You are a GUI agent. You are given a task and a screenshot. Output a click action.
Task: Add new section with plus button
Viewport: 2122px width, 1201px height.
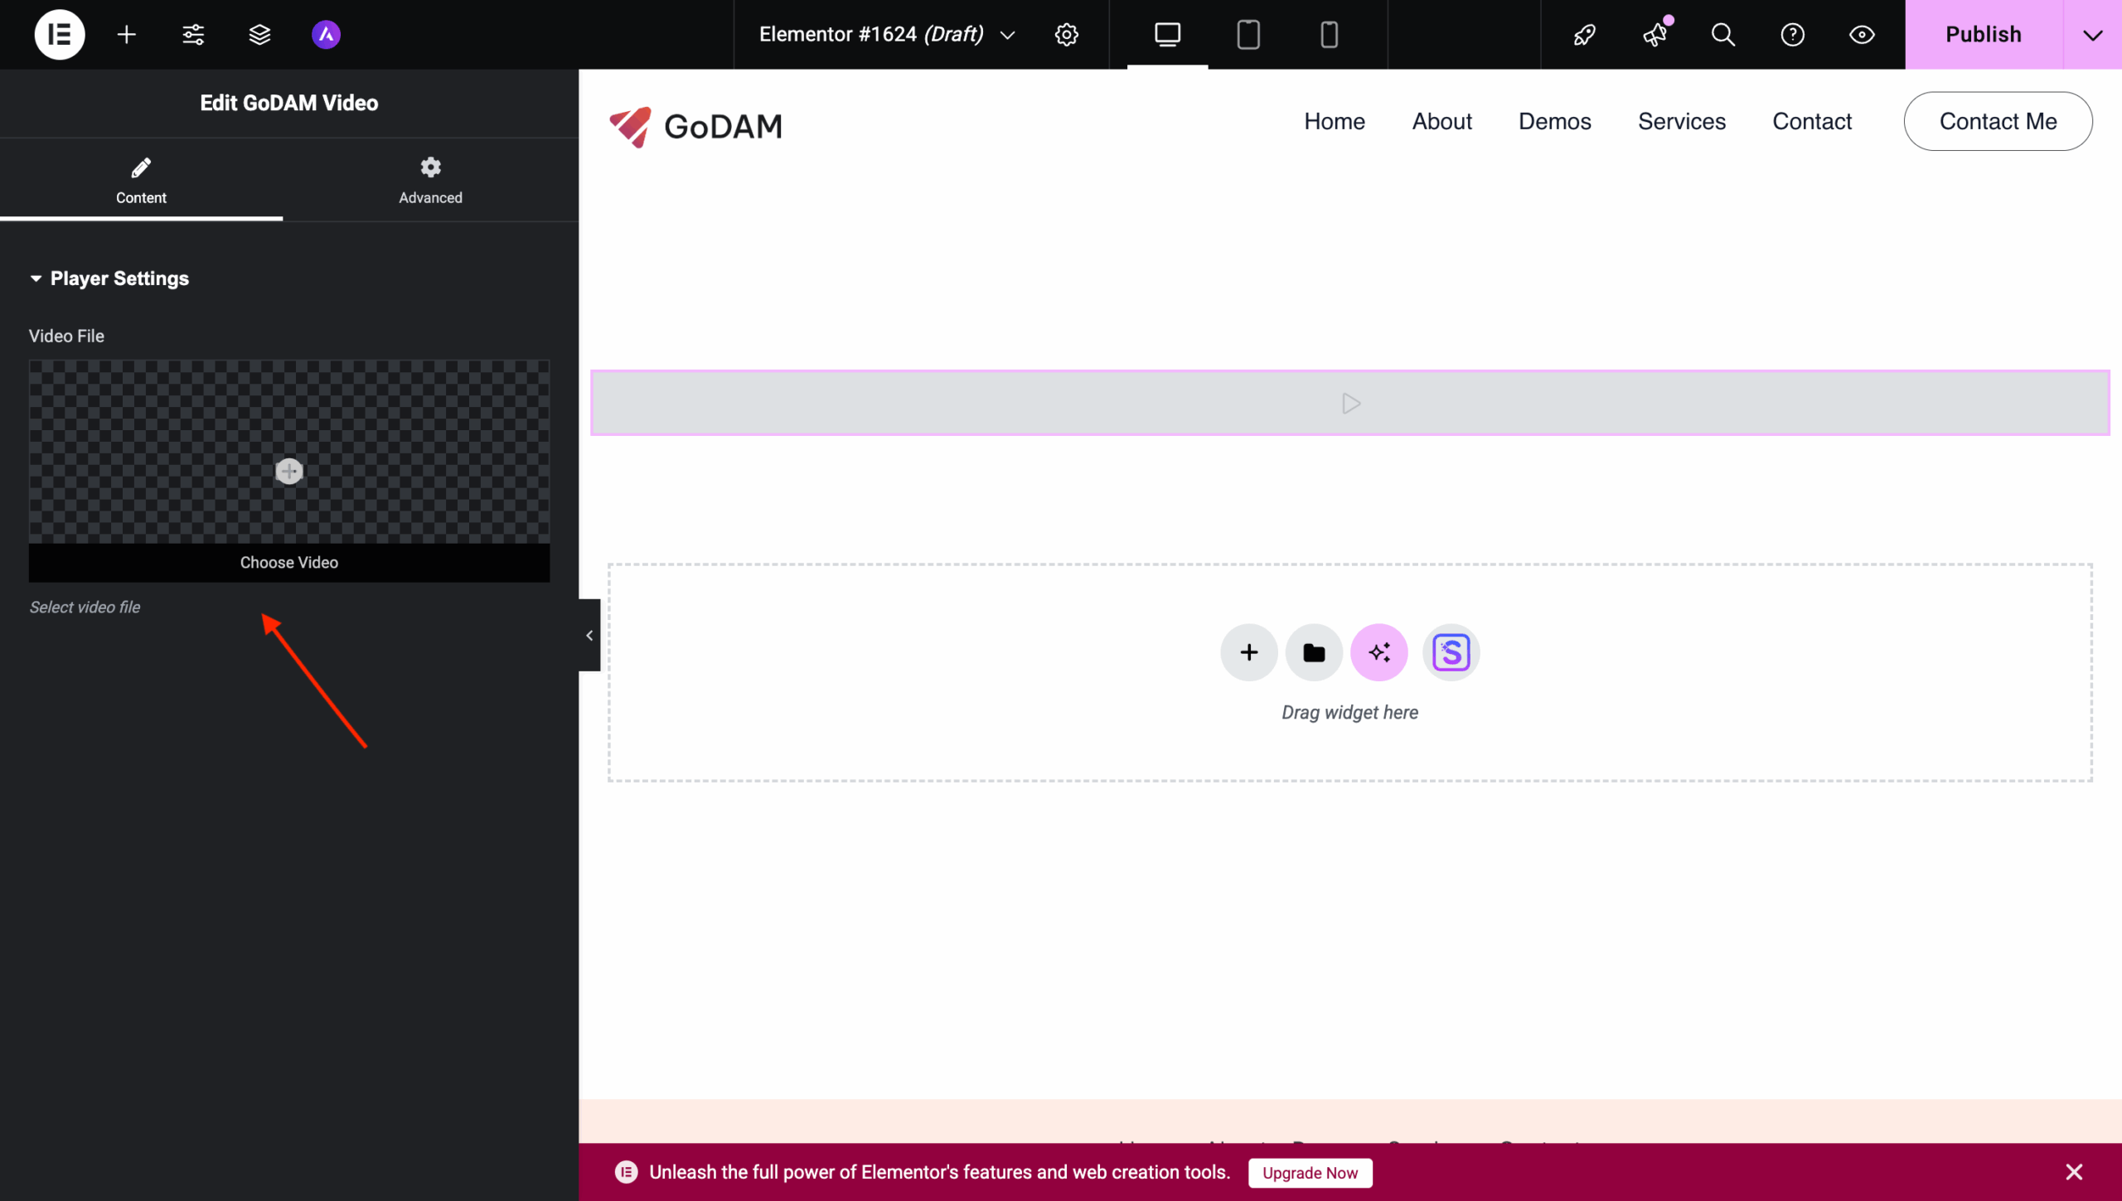[x=1249, y=653]
